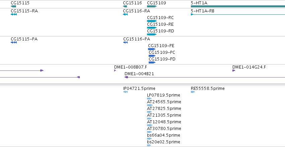The height and width of the screenshot is (147, 285).
Task: Click the CG15116-RA label text
Action: 137,11
